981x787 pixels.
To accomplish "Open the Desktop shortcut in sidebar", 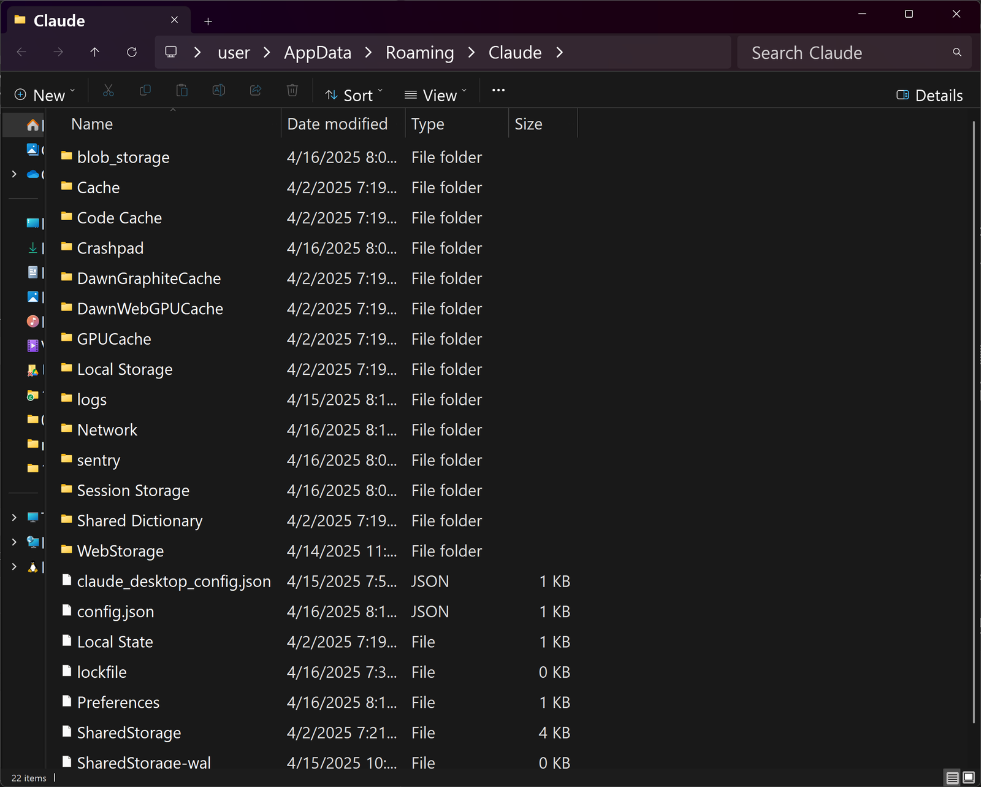I will click(x=33, y=223).
